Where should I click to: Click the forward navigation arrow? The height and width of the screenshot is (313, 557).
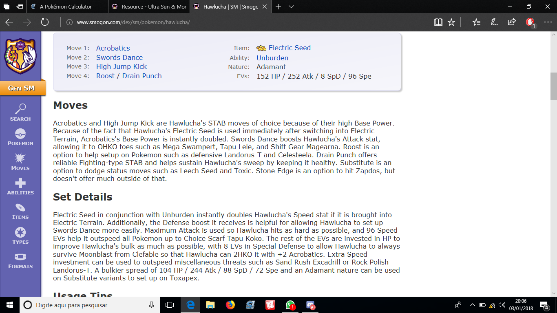point(27,22)
